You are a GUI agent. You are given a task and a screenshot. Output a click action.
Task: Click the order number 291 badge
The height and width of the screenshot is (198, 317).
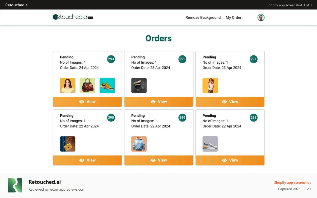click(x=254, y=59)
